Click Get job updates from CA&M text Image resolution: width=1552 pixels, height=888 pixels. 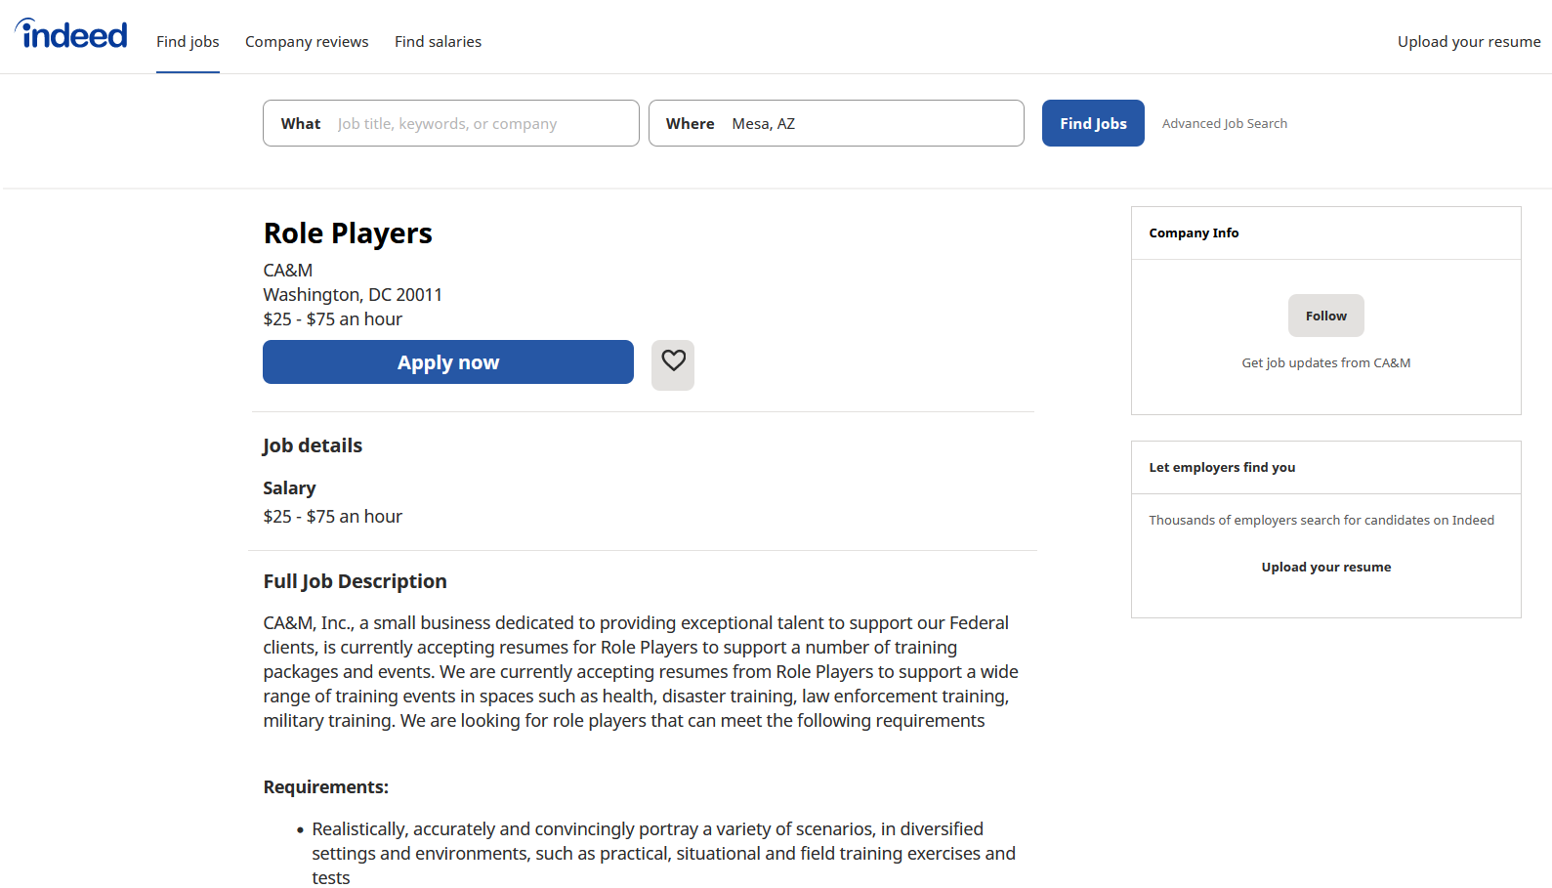click(x=1326, y=363)
